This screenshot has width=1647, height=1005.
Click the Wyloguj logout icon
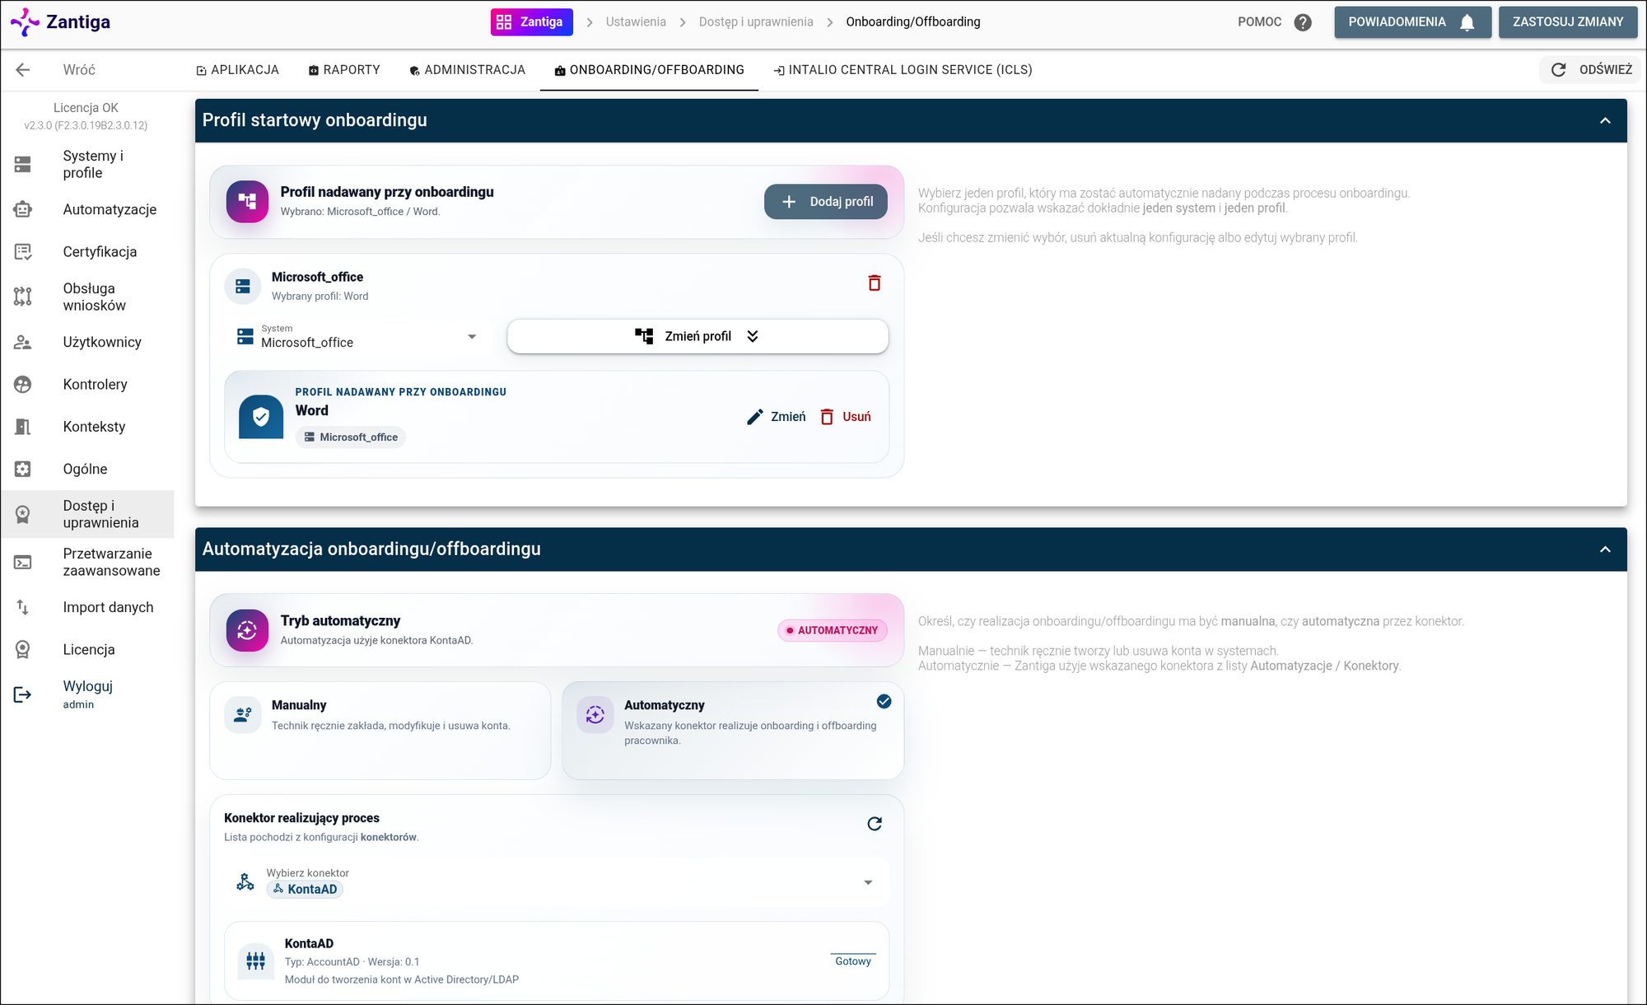pyautogui.click(x=23, y=694)
